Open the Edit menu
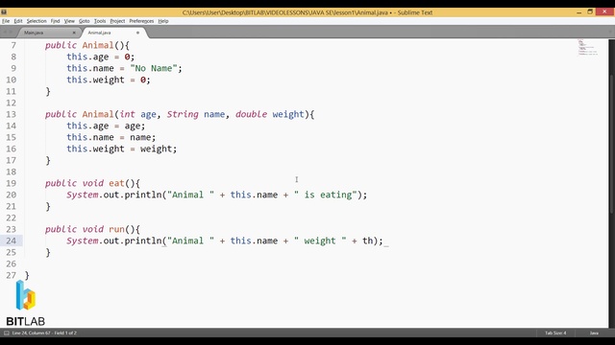615x345 pixels. tap(18, 21)
